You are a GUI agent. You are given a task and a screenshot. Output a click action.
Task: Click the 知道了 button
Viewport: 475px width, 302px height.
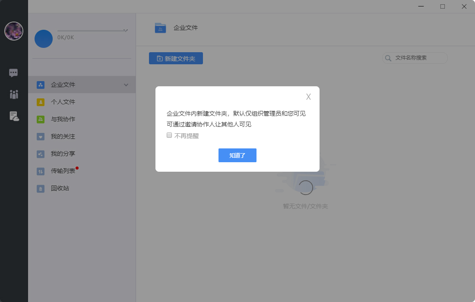click(x=237, y=155)
